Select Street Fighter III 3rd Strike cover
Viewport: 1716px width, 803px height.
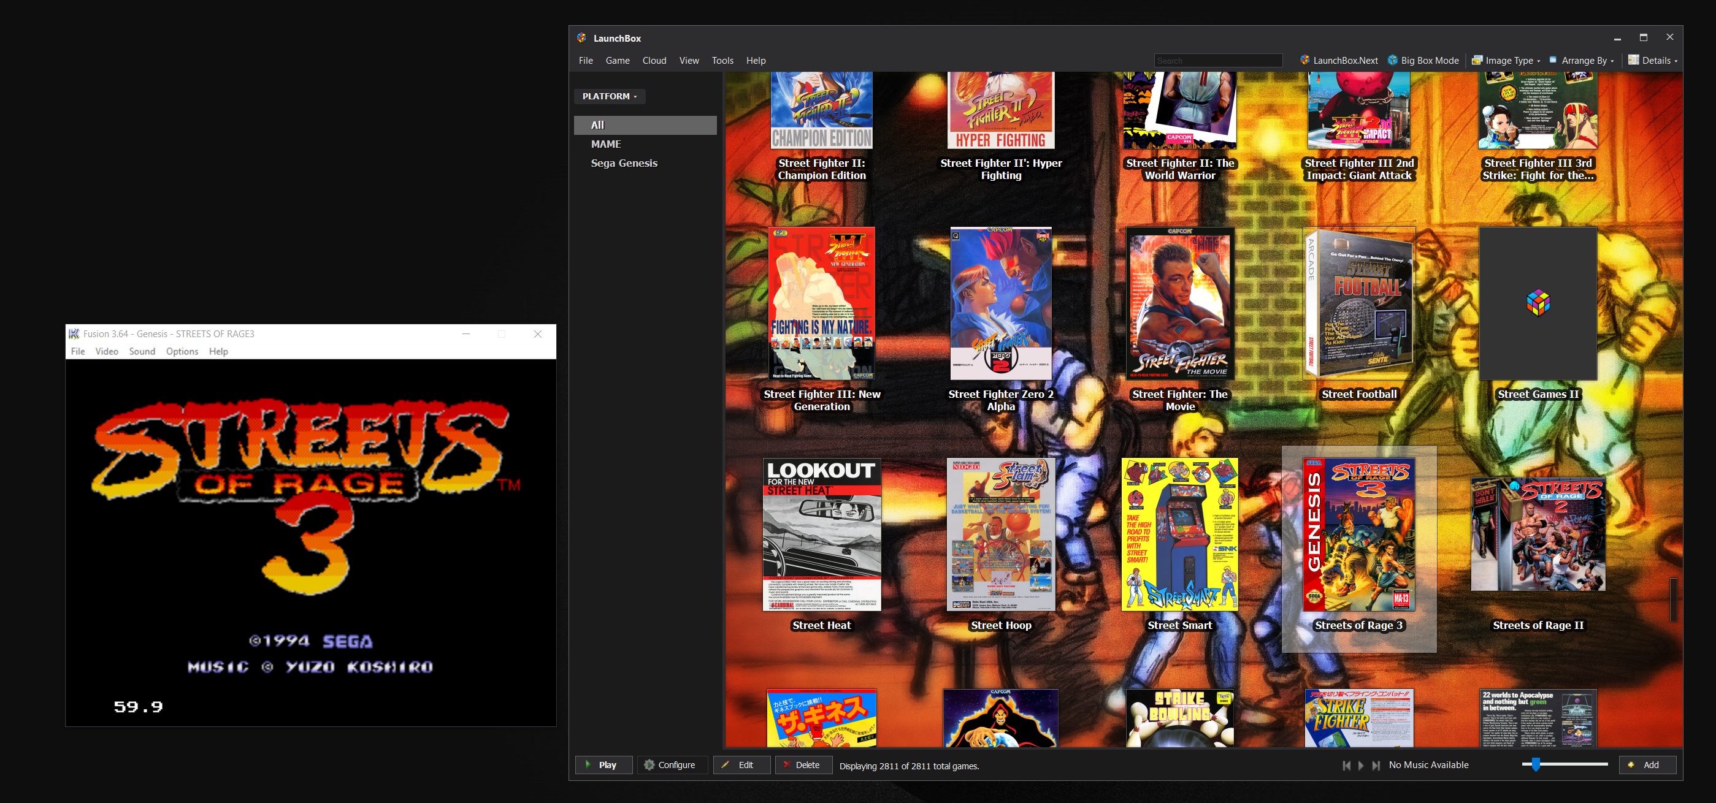[1538, 110]
